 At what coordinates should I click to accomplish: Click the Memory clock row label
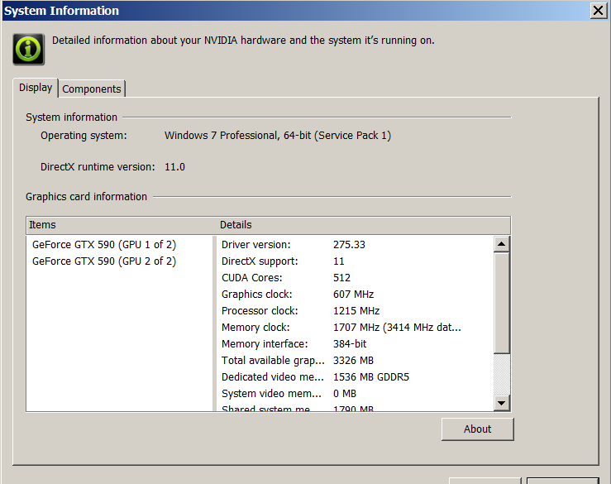[255, 327]
